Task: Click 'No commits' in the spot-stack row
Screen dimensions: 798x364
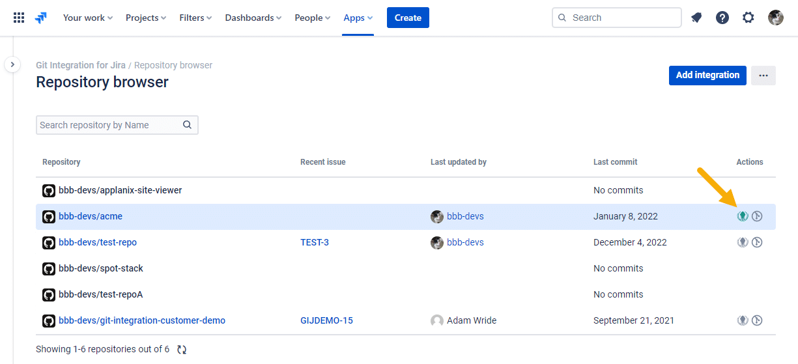Action: point(618,268)
